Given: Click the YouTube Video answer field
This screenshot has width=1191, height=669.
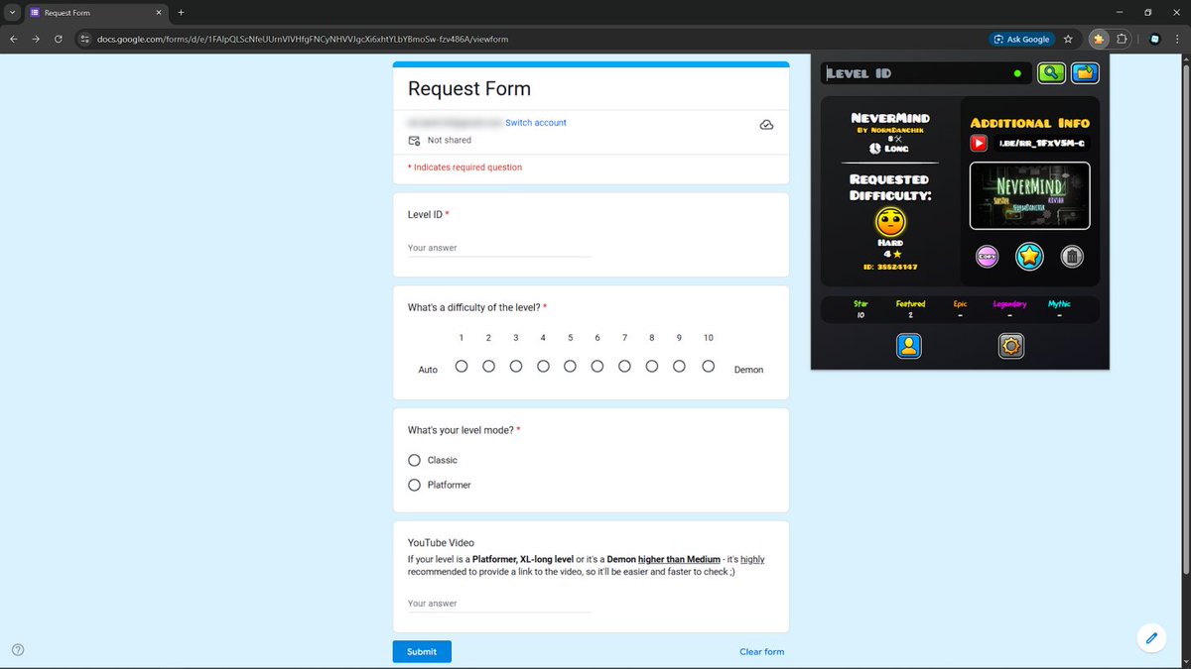Looking at the screenshot, I should [x=499, y=603].
